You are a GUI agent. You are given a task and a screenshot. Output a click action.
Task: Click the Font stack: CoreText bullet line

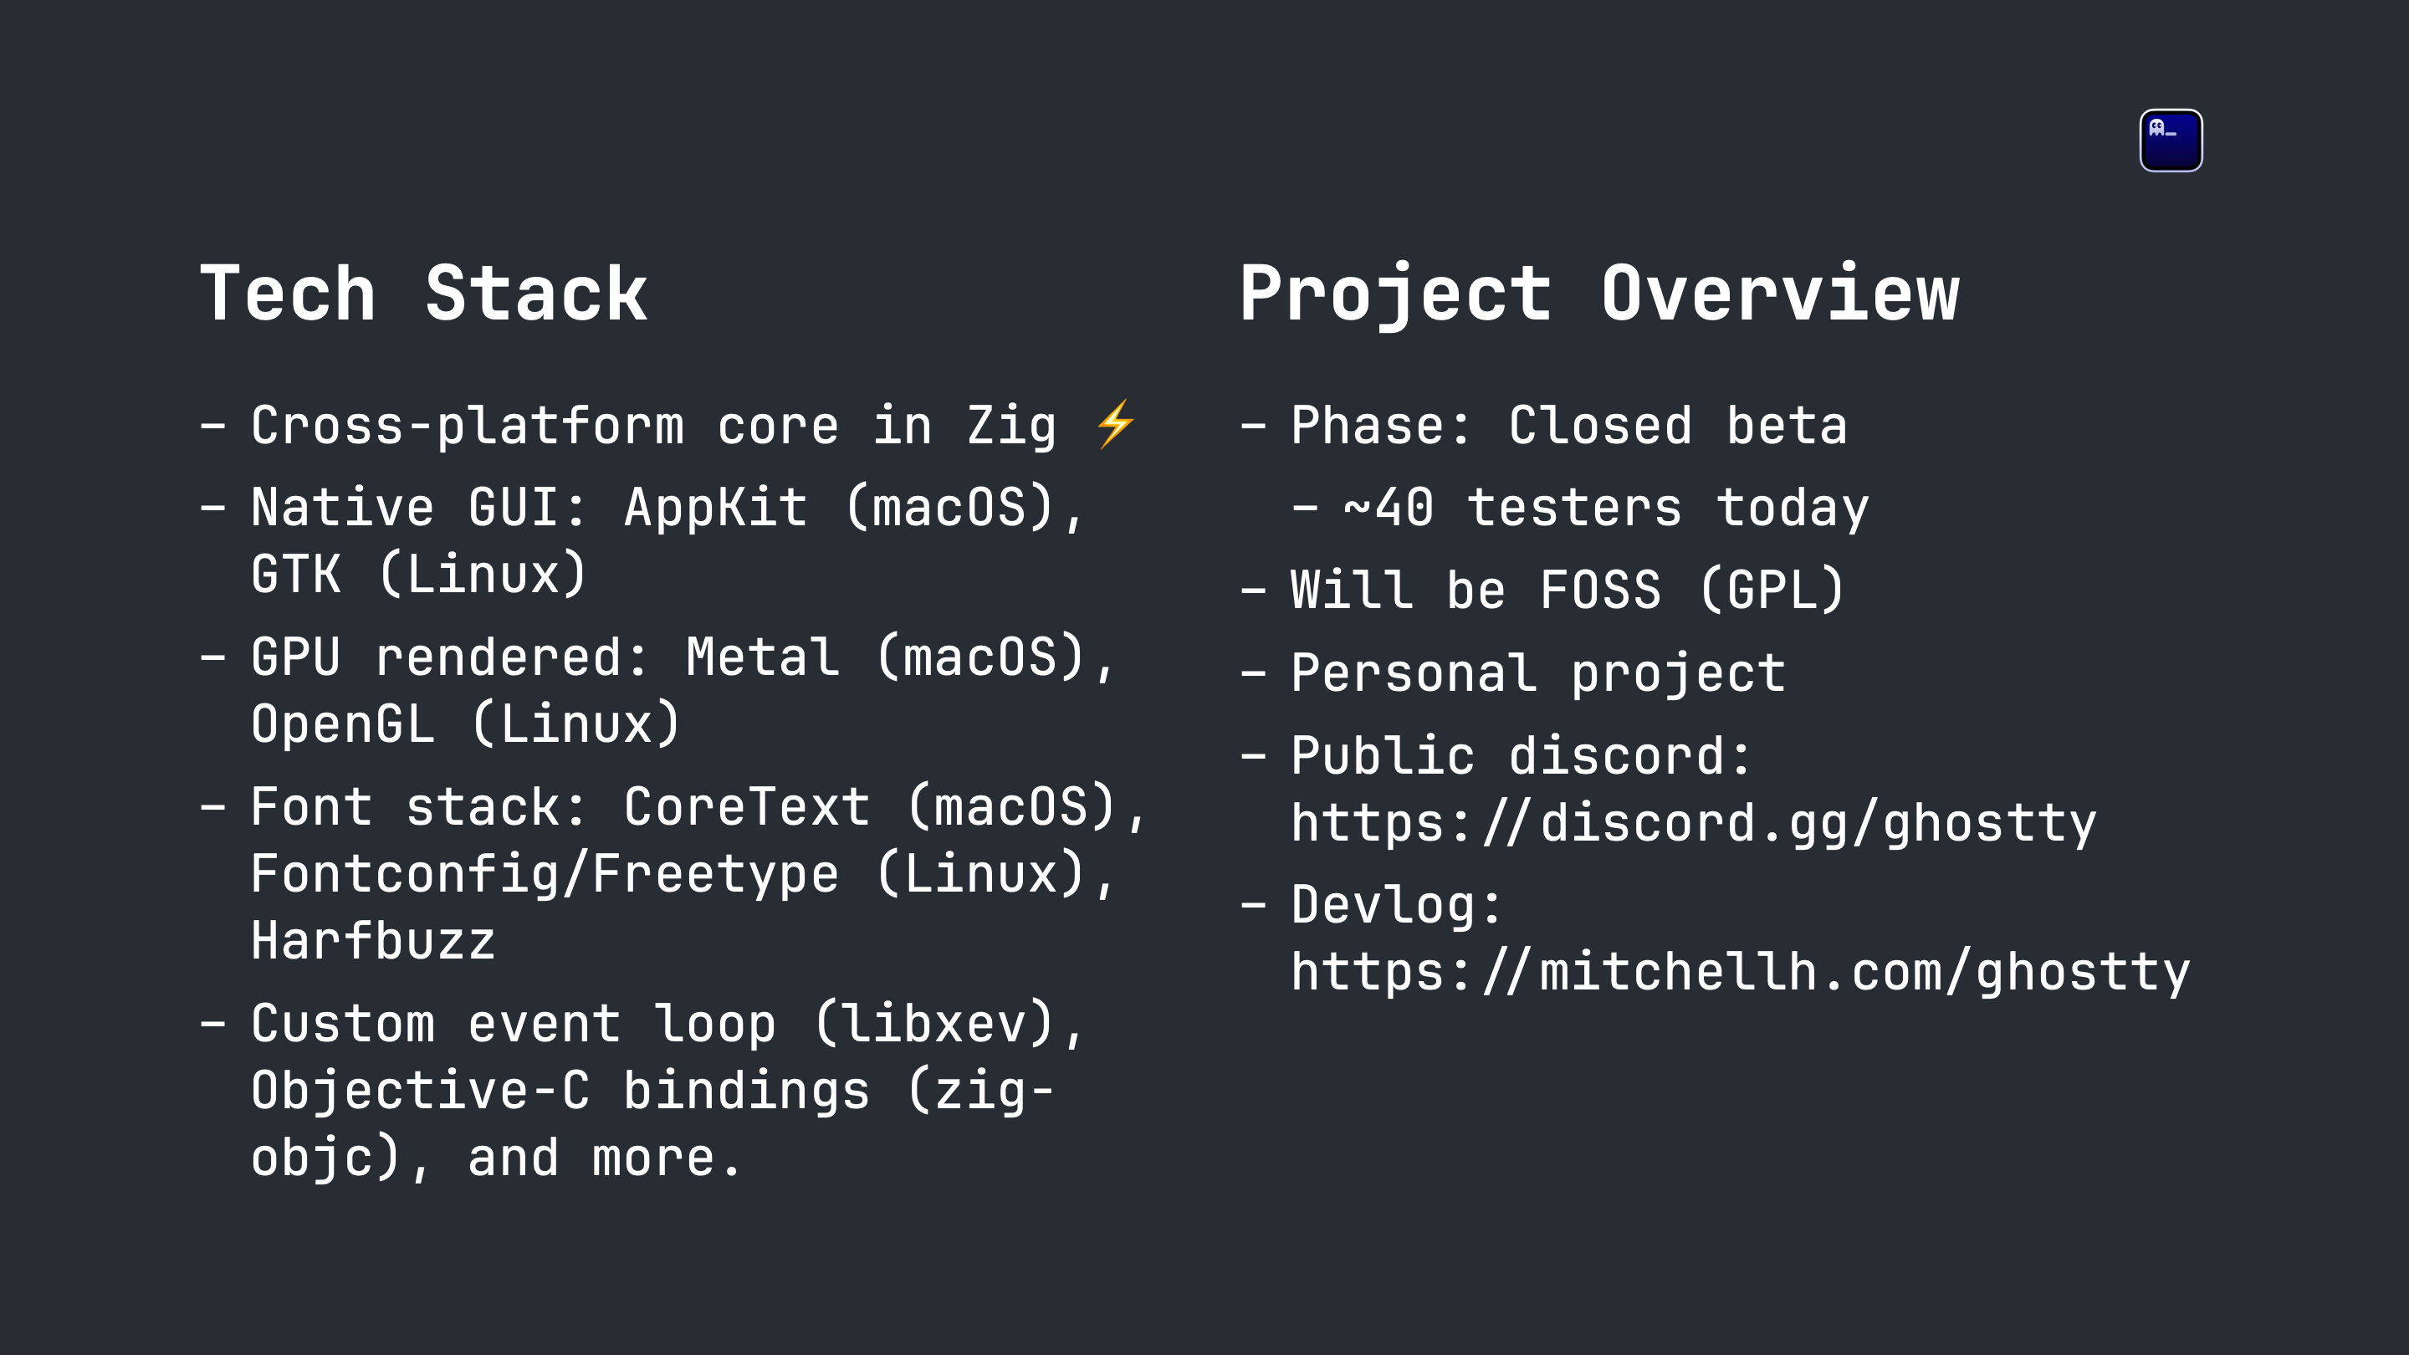coord(673,806)
